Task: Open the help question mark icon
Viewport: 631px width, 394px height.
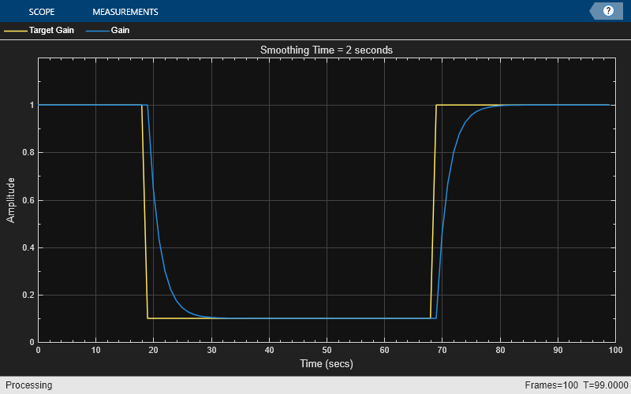Action: (608, 11)
